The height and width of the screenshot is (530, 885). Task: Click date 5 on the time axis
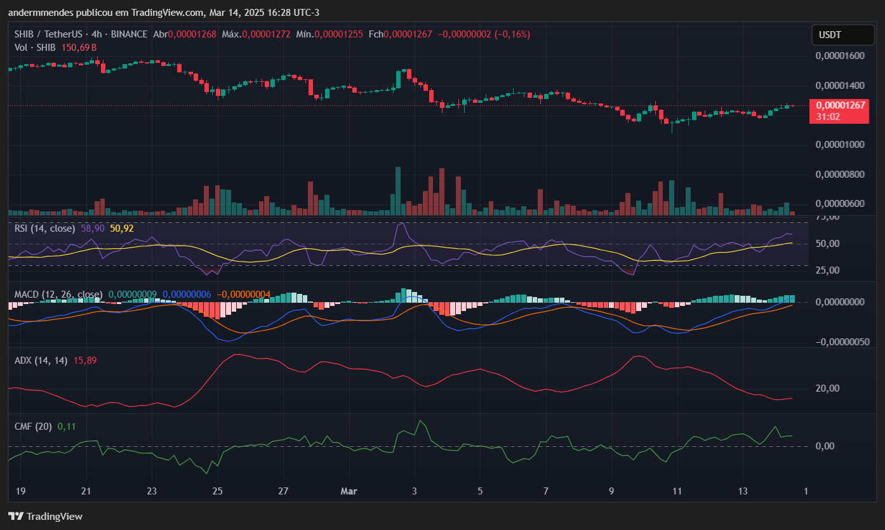click(x=481, y=491)
